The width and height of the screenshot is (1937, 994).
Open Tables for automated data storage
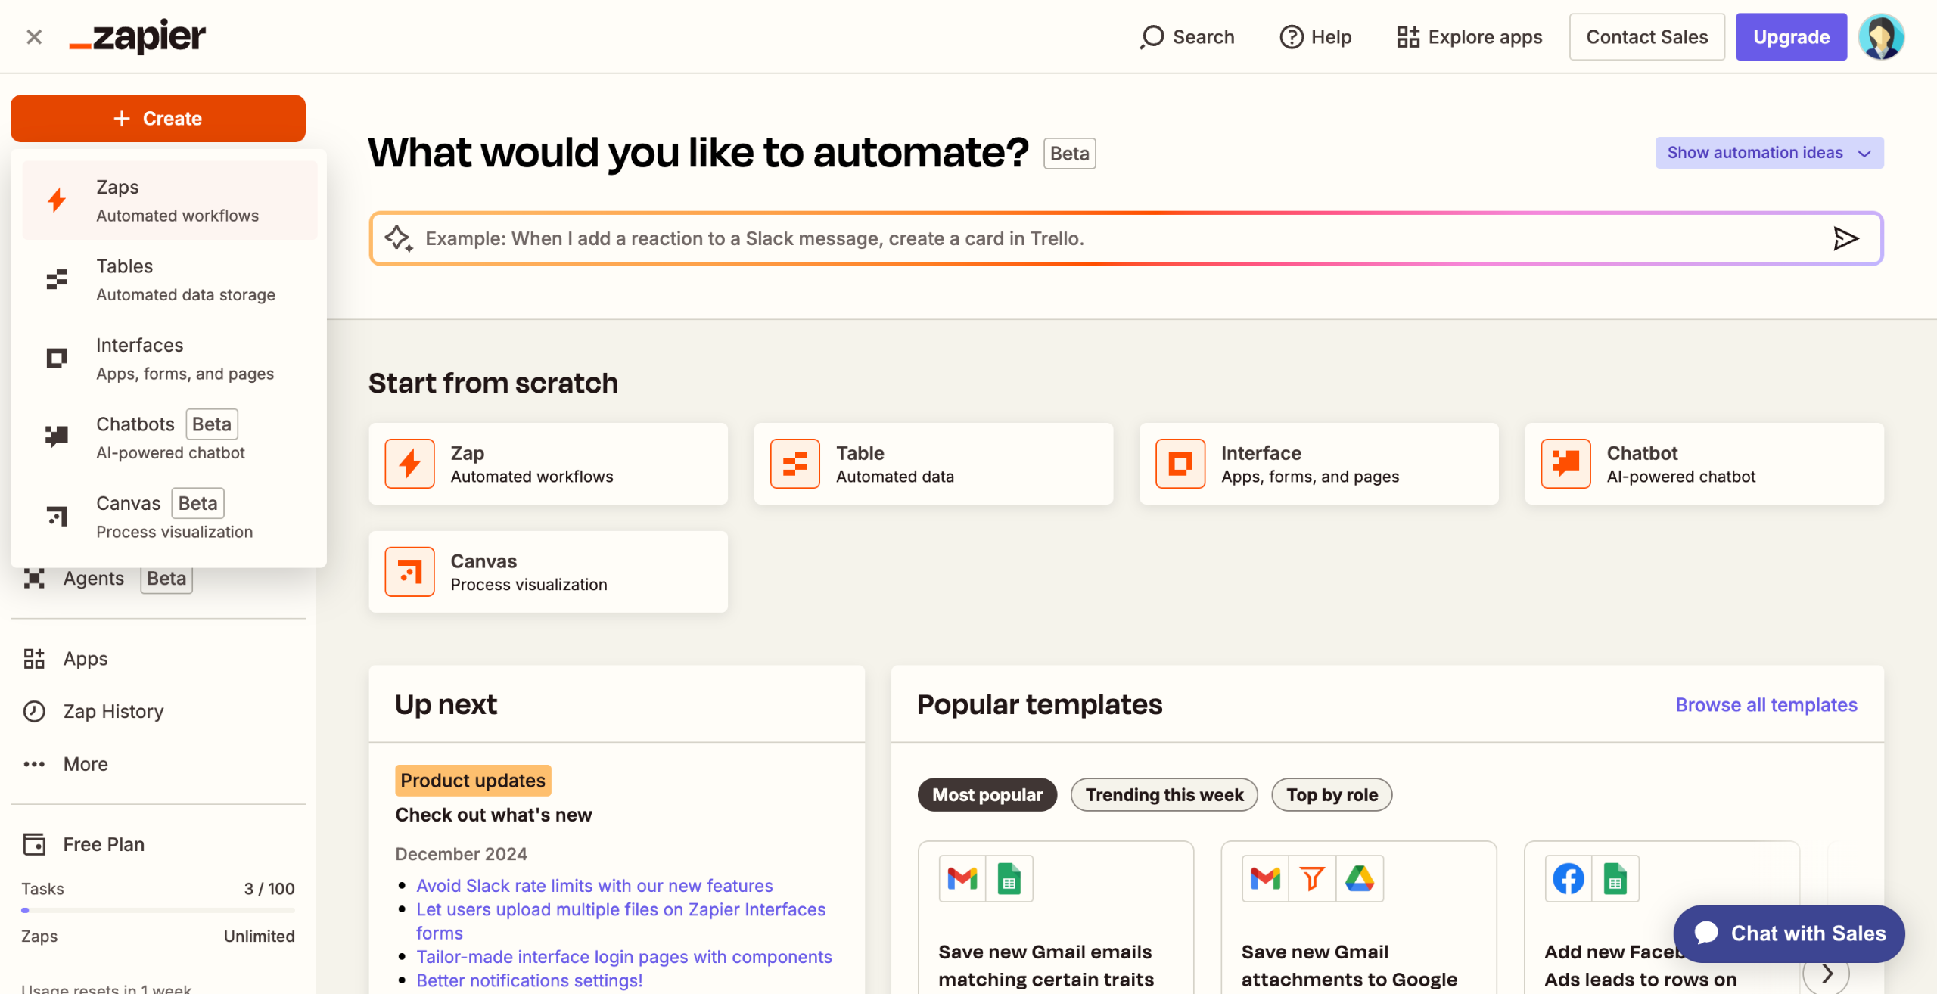click(x=168, y=278)
